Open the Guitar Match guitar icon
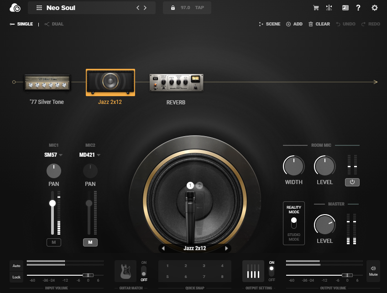The image size is (387, 293). (126, 271)
